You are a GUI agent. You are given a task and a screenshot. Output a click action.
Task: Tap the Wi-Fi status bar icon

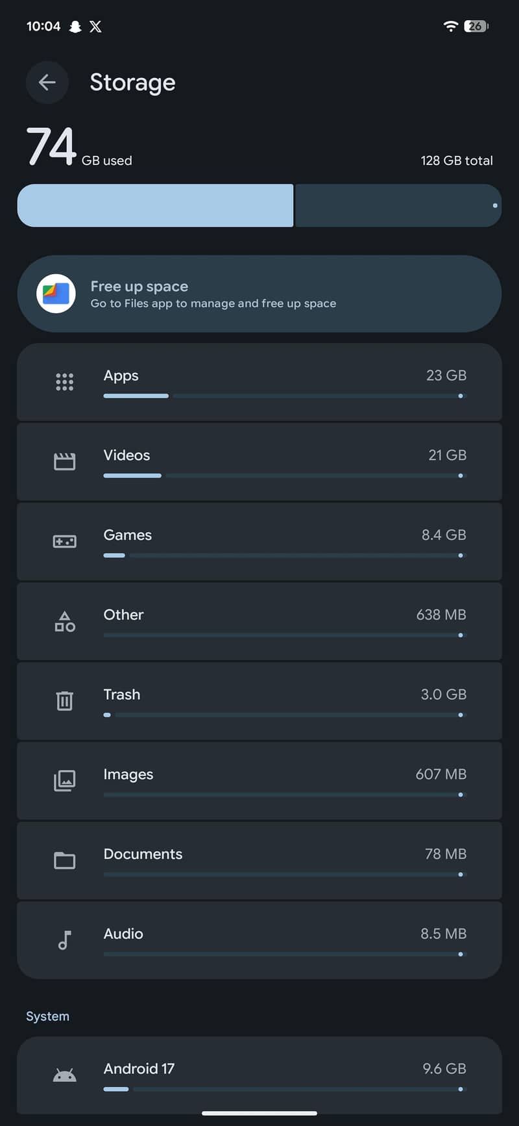[451, 26]
